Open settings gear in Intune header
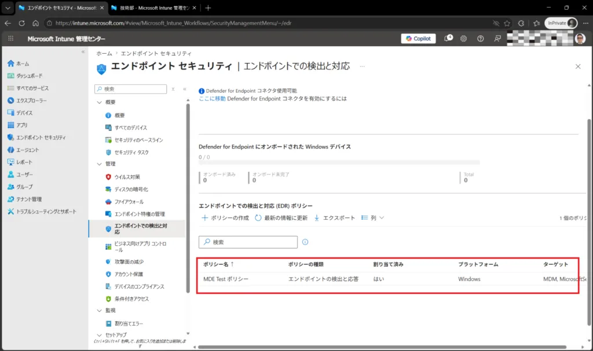The image size is (593, 351). point(464,39)
